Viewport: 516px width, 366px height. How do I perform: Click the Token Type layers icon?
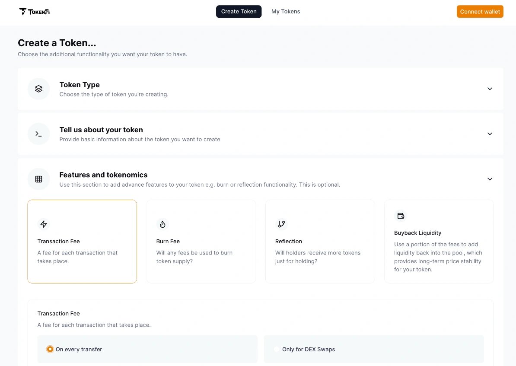point(38,89)
